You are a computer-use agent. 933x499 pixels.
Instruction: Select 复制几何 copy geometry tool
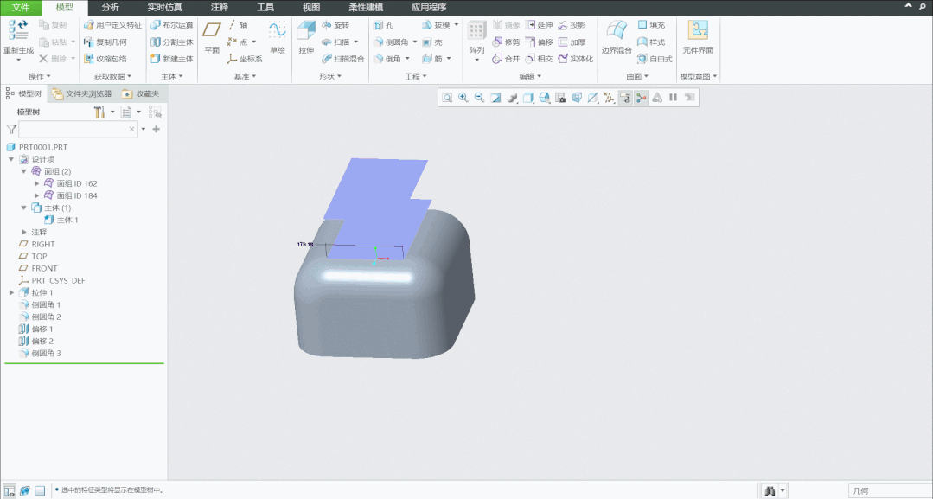tap(105, 42)
